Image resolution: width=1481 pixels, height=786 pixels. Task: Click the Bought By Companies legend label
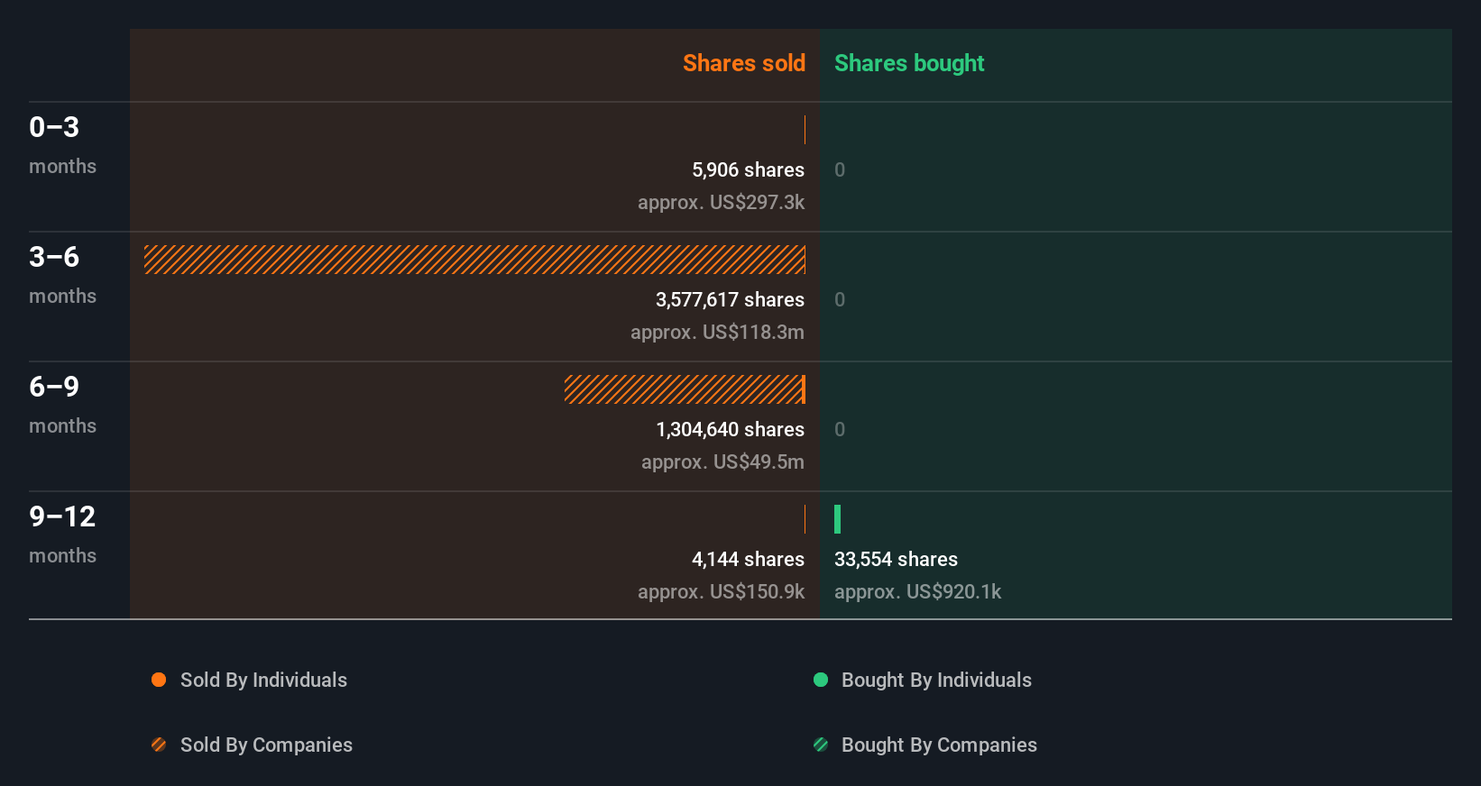(x=939, y=745)
